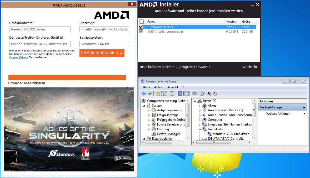The width and height of the screenshot is (310, 178).
Task: Click the Grafikkarte display adapter icon
Action: (x=204, y=129)
